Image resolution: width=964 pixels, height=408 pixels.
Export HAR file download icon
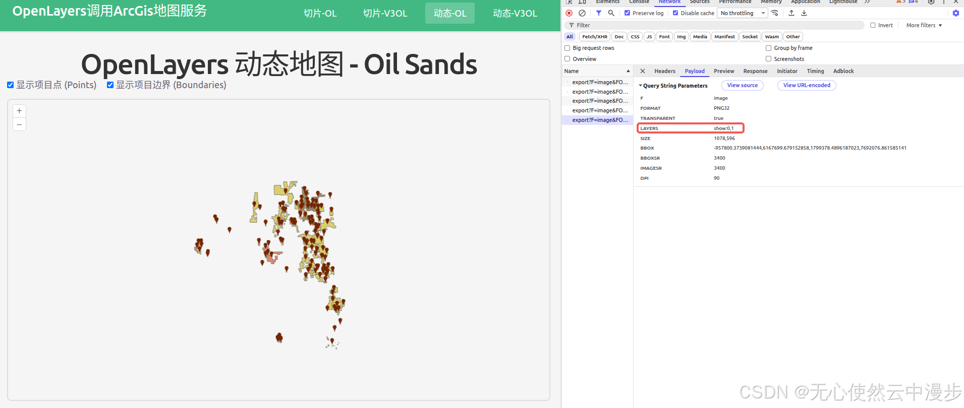(804, 13)
